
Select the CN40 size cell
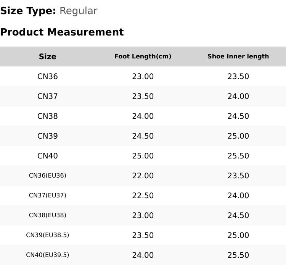click(x=47, y=156)
